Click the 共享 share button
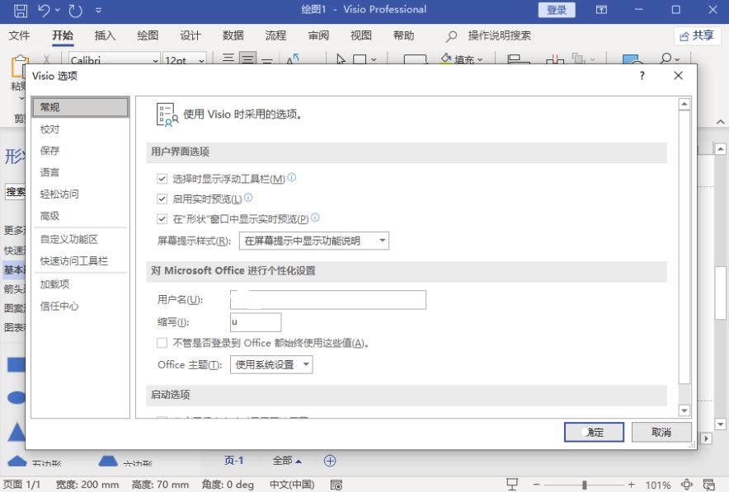Image resolution: width=729 pixels, height=492 pixels. tap(697, 35)
